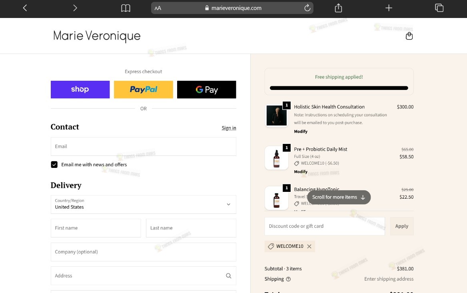The height and width of the screenshot is (293, 467).
Task: Open the shopping bag cart icon
Action: (x=409, y=36)
